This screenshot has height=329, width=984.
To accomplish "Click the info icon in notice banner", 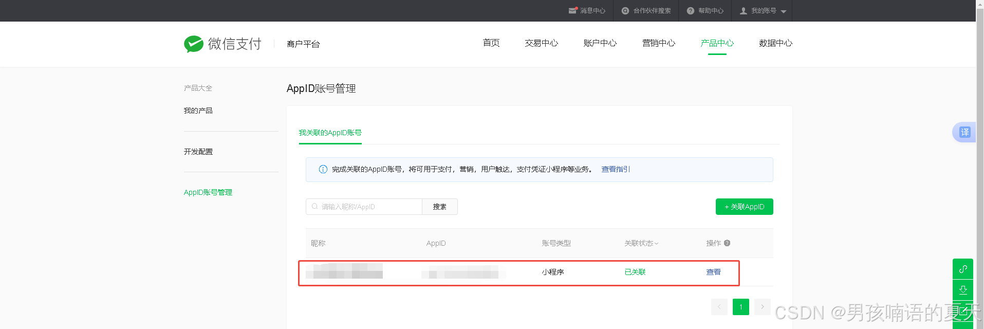I will coord(323,169).
